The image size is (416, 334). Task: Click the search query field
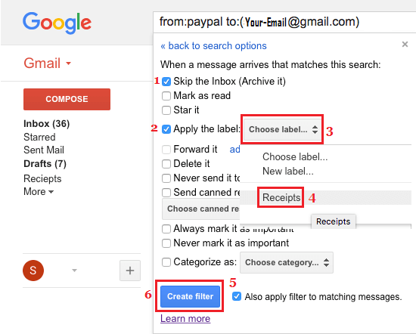tap(284, 22)
